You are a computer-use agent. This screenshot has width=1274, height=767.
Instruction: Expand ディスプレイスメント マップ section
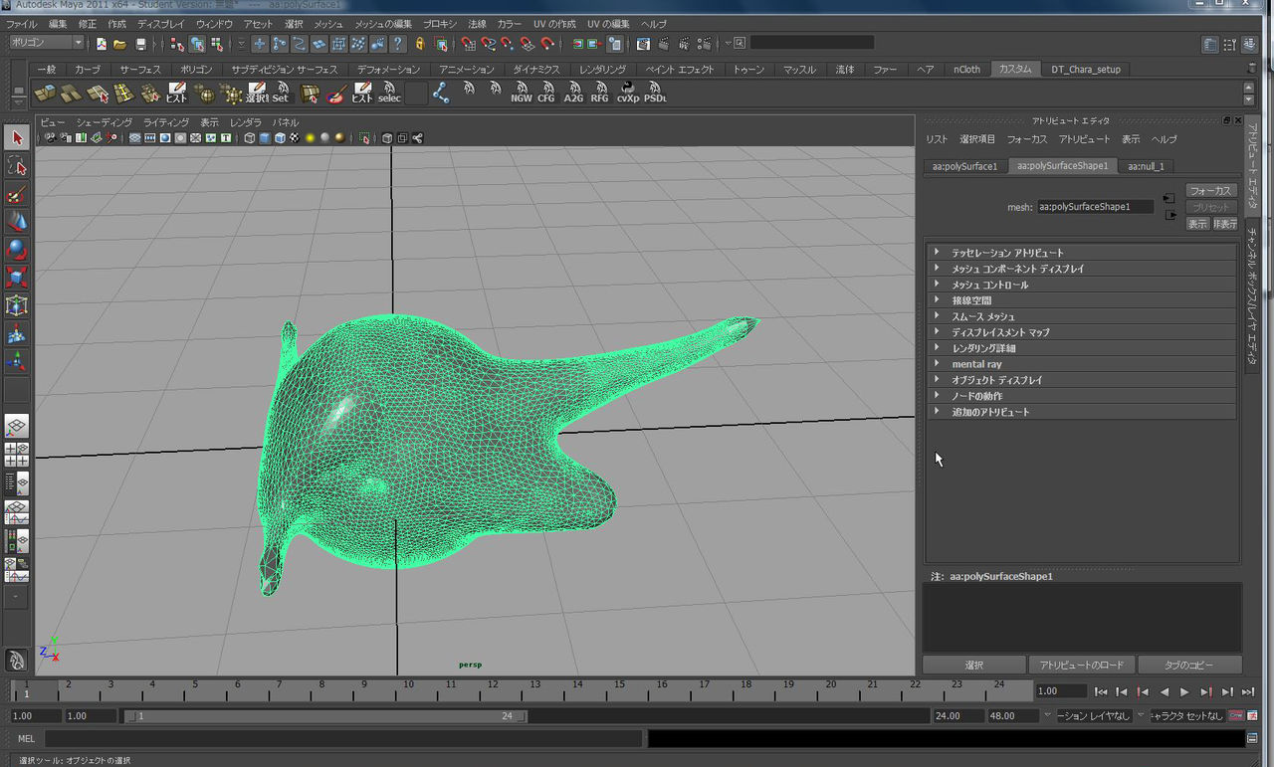1081,332
